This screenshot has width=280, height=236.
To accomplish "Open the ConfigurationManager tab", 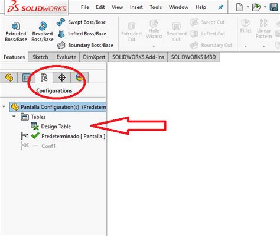I will click(44, 77).
